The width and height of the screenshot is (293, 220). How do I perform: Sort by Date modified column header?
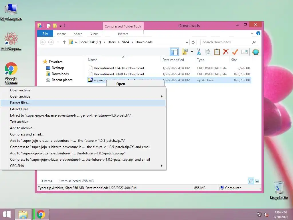coord(173,60)
